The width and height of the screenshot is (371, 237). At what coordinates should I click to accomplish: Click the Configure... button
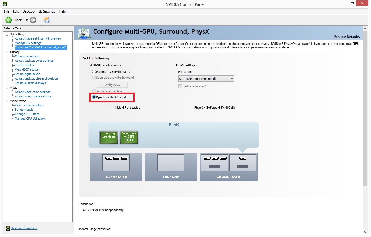coord(112,85)
